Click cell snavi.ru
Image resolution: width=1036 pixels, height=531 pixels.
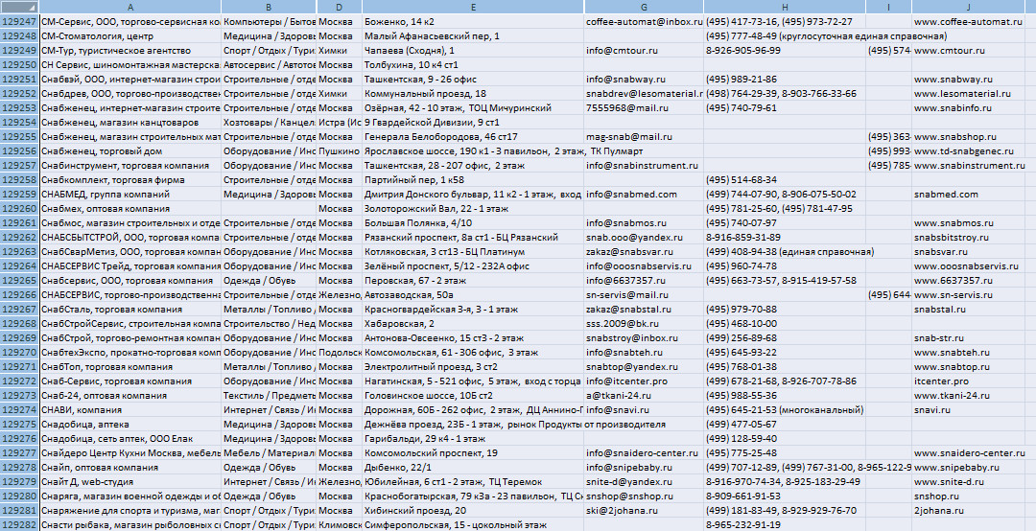(968, 409)
